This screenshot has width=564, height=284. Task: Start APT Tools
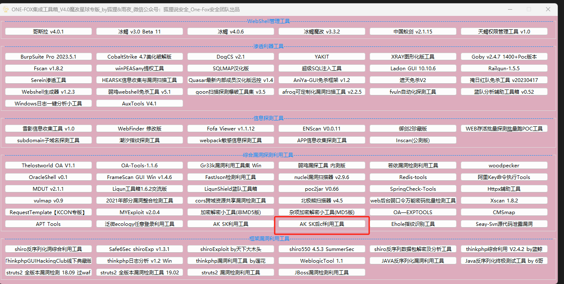click(48, 224)
